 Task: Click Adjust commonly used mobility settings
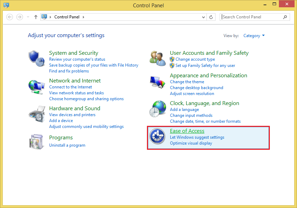pyautogui.click(x=86, y=126)
